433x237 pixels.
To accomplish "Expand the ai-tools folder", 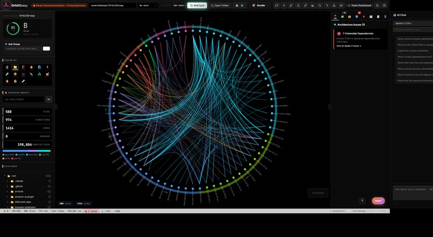I will [x=8, y=191].
